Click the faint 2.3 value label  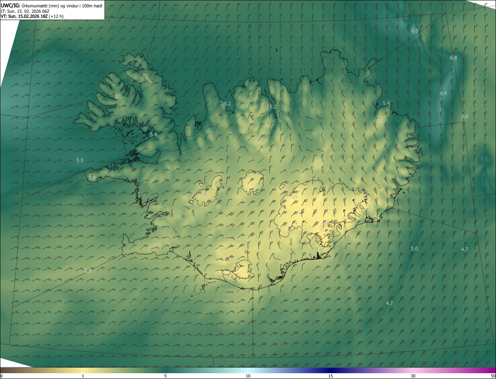(157, 246)
